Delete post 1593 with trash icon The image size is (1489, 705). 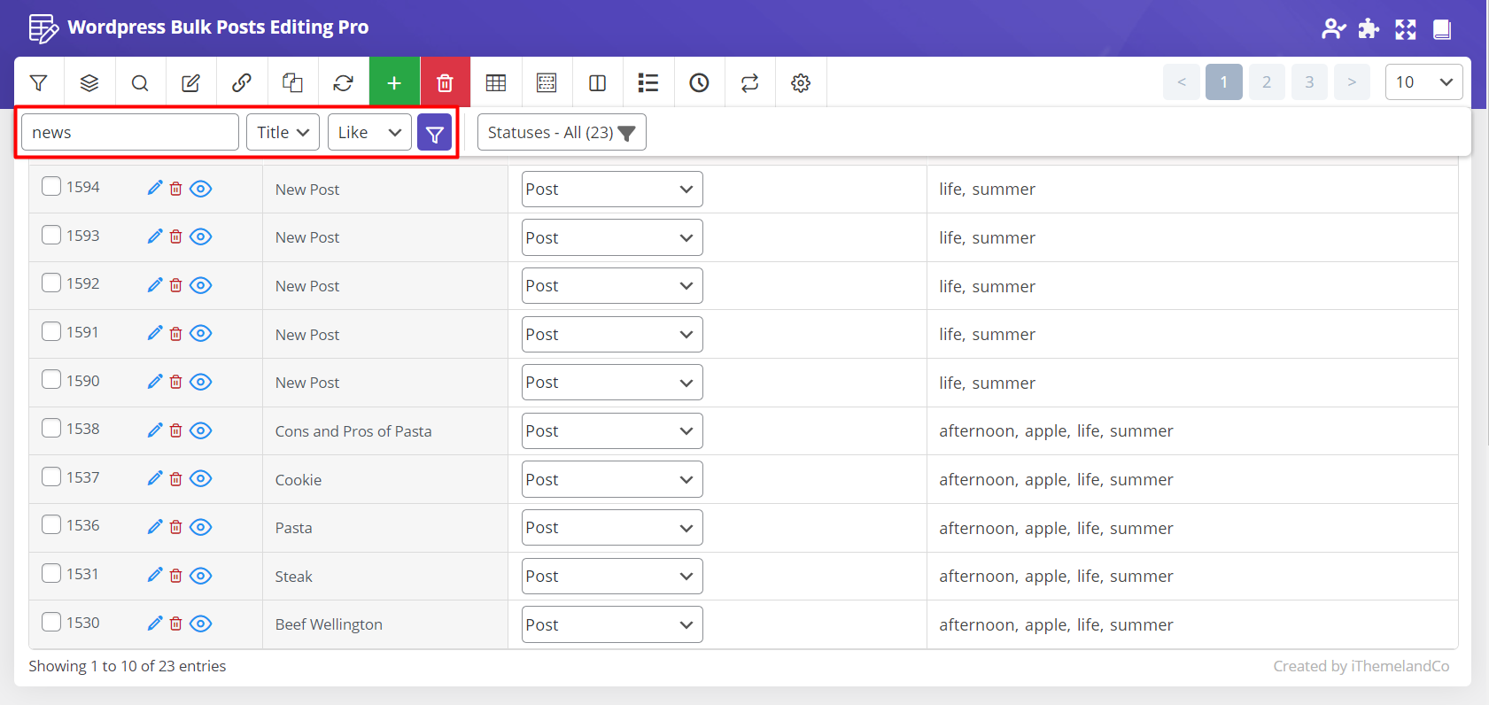(175, 236)
